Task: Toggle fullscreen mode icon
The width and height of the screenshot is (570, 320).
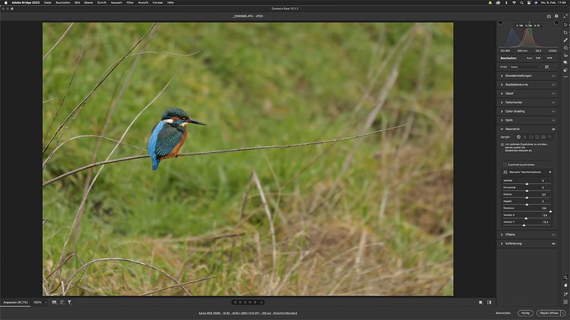Action: pos(566,16)
